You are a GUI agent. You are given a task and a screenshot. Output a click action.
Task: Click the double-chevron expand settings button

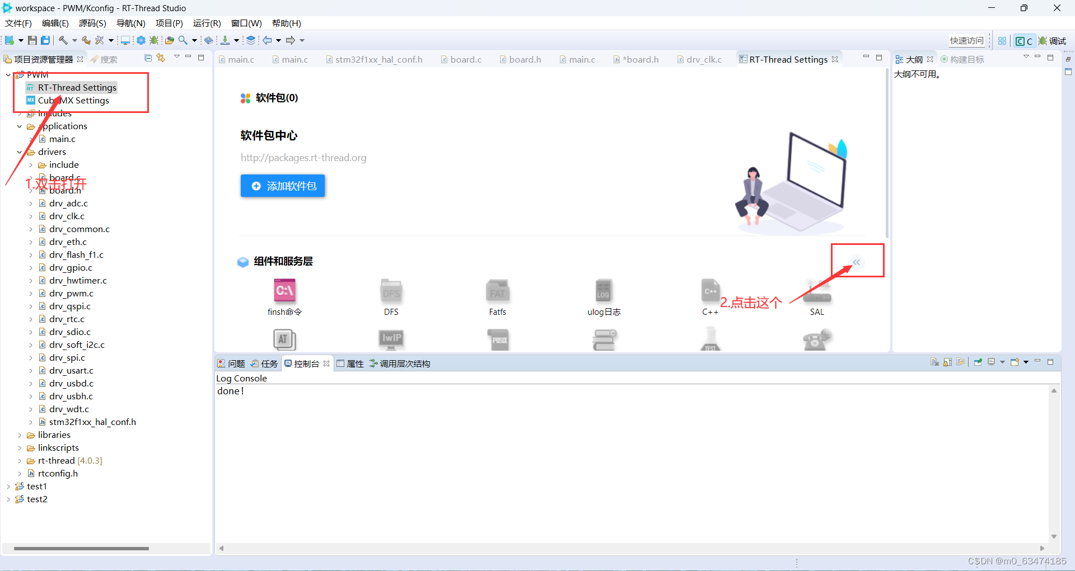click(x=857, y=262)
